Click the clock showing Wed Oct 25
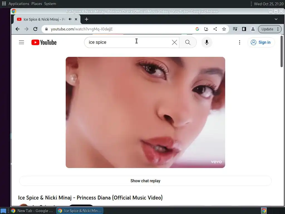 click(x=269, y=4)
